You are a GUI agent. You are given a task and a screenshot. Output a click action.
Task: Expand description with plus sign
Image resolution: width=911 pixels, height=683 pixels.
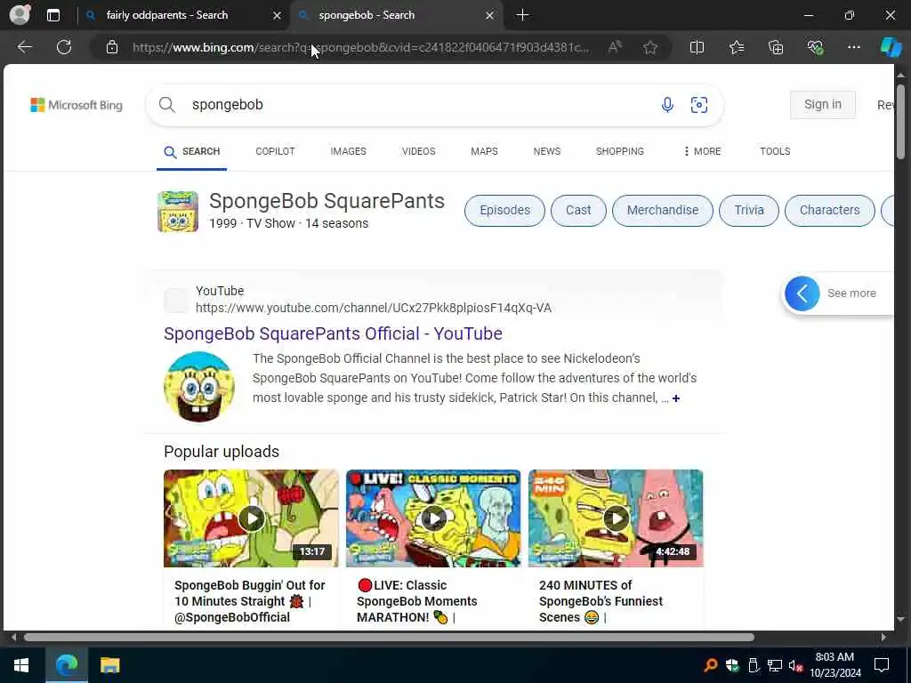pos(676,398)
